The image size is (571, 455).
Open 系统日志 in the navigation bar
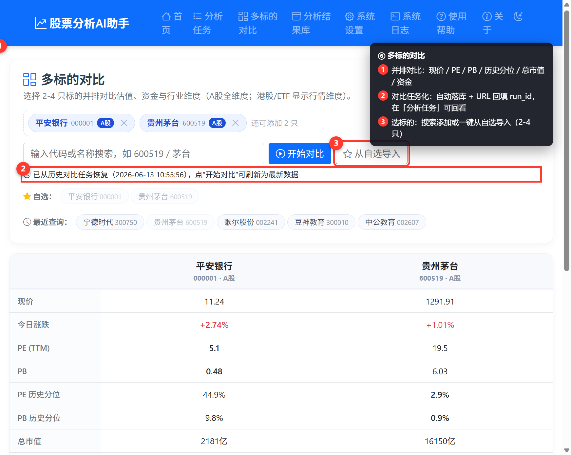tap(406, 23)
